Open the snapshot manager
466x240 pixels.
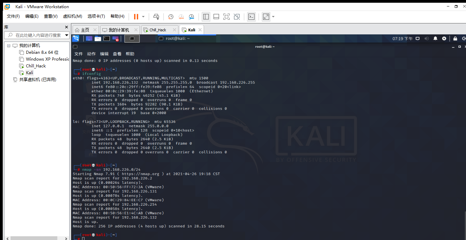191,16
